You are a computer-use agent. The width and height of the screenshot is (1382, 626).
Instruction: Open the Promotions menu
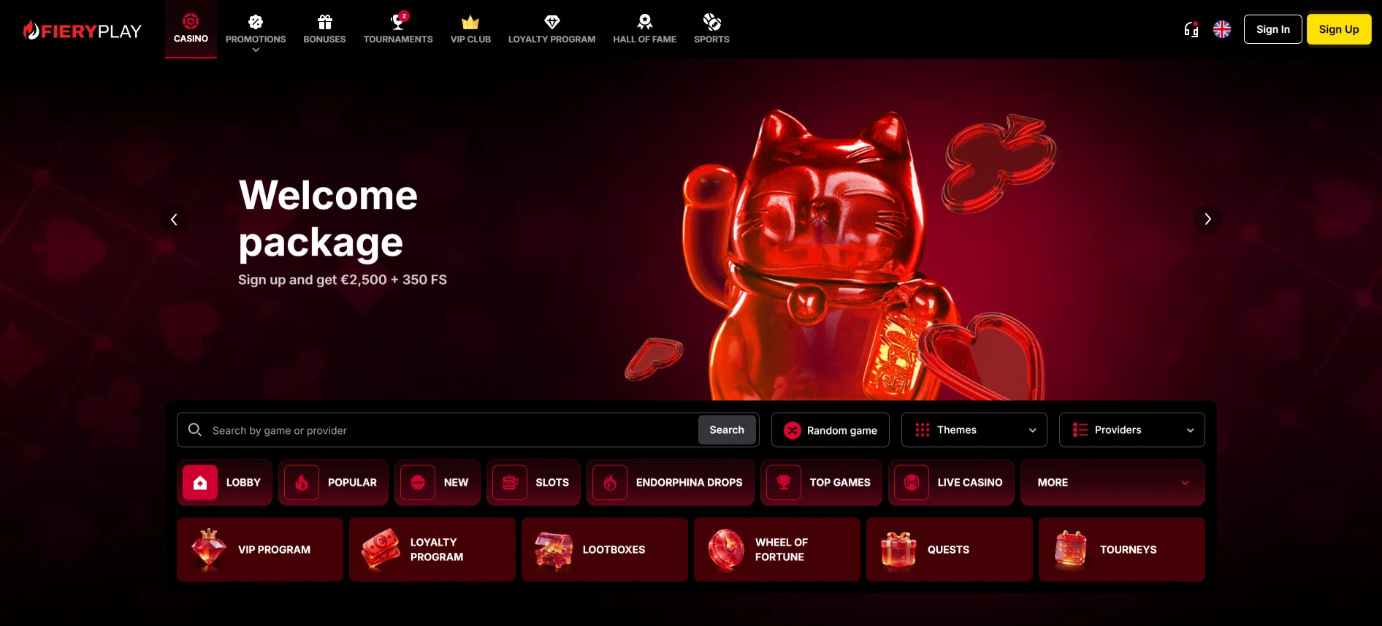tap(256, 30)
